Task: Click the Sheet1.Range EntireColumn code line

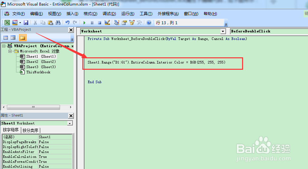Action: [156, 62]
